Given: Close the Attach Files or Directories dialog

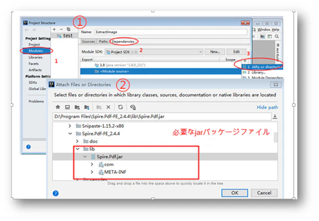Looking at the screenshot, I should point(276,84).
